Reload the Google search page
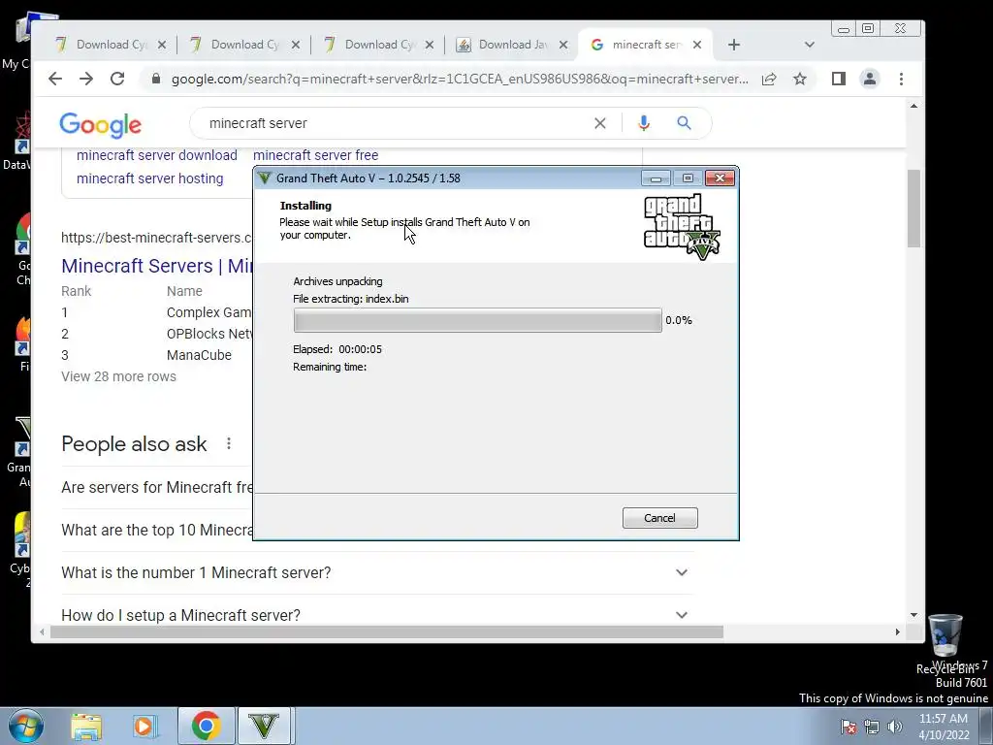The width and height of the screenshot is (993, 745). coord(117,79)
